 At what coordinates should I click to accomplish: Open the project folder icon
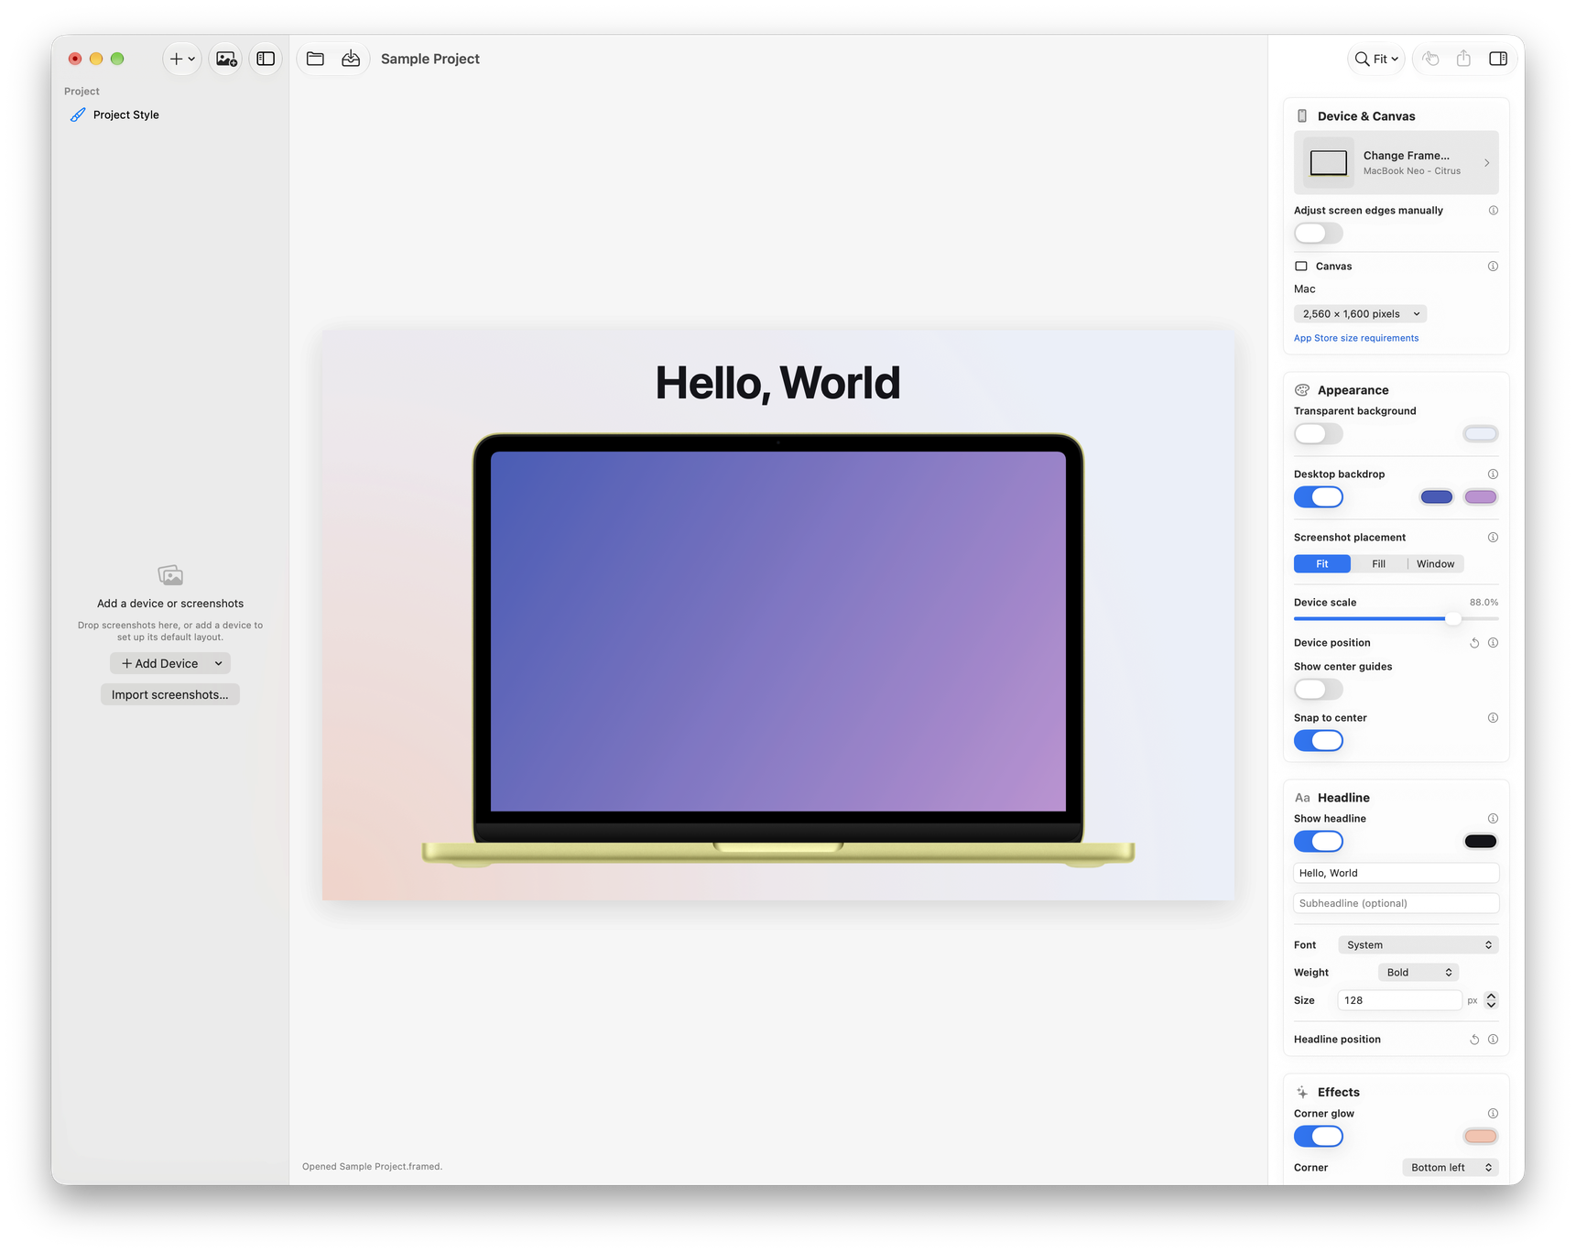[315, 59]
